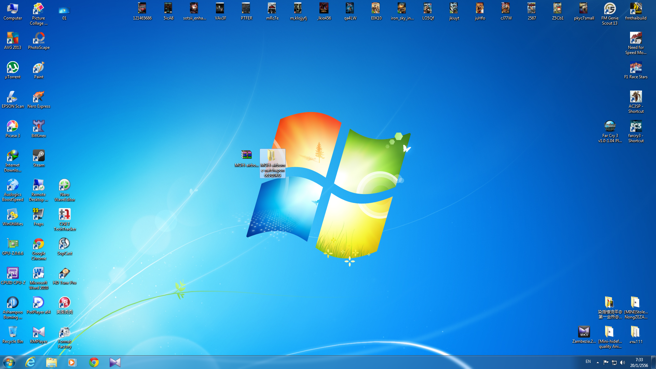This screenshot has height=369, width=656.
Task: Click the Nero WaveEditor shortcut
Action: point(65,186)
